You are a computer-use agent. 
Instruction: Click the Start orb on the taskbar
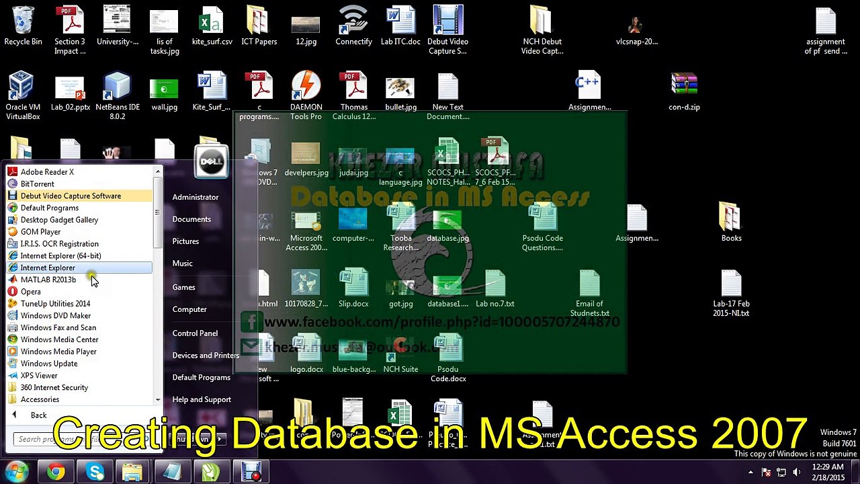pyautogui.click(x=16, y=472)
